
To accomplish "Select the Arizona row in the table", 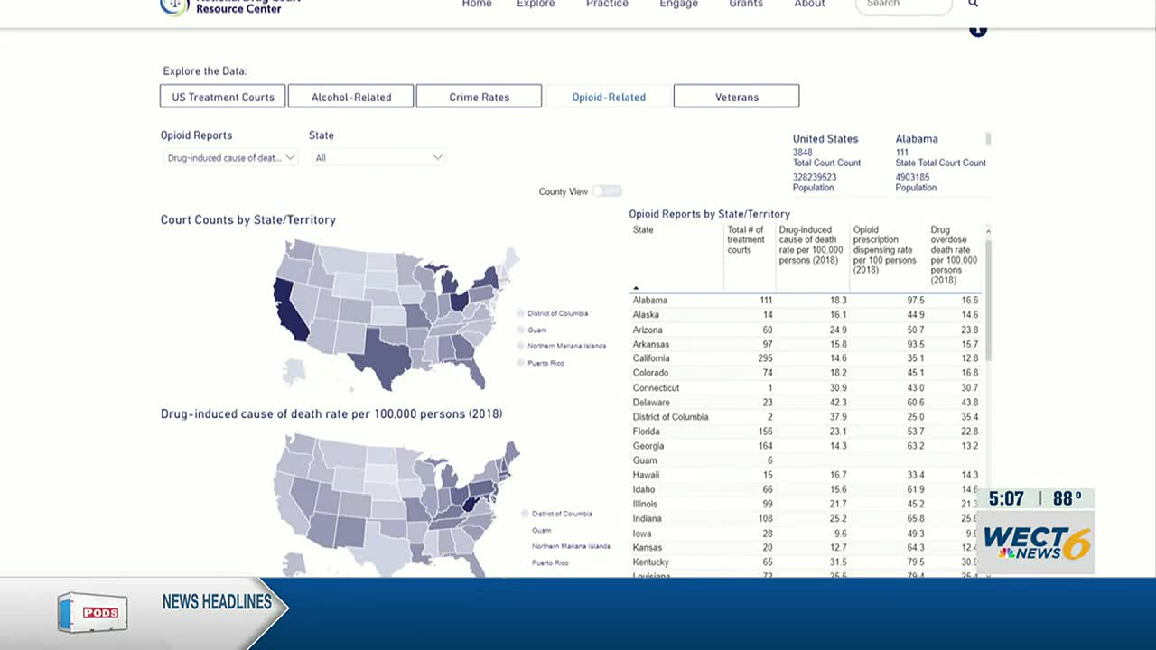I will [x=805, y=330].
